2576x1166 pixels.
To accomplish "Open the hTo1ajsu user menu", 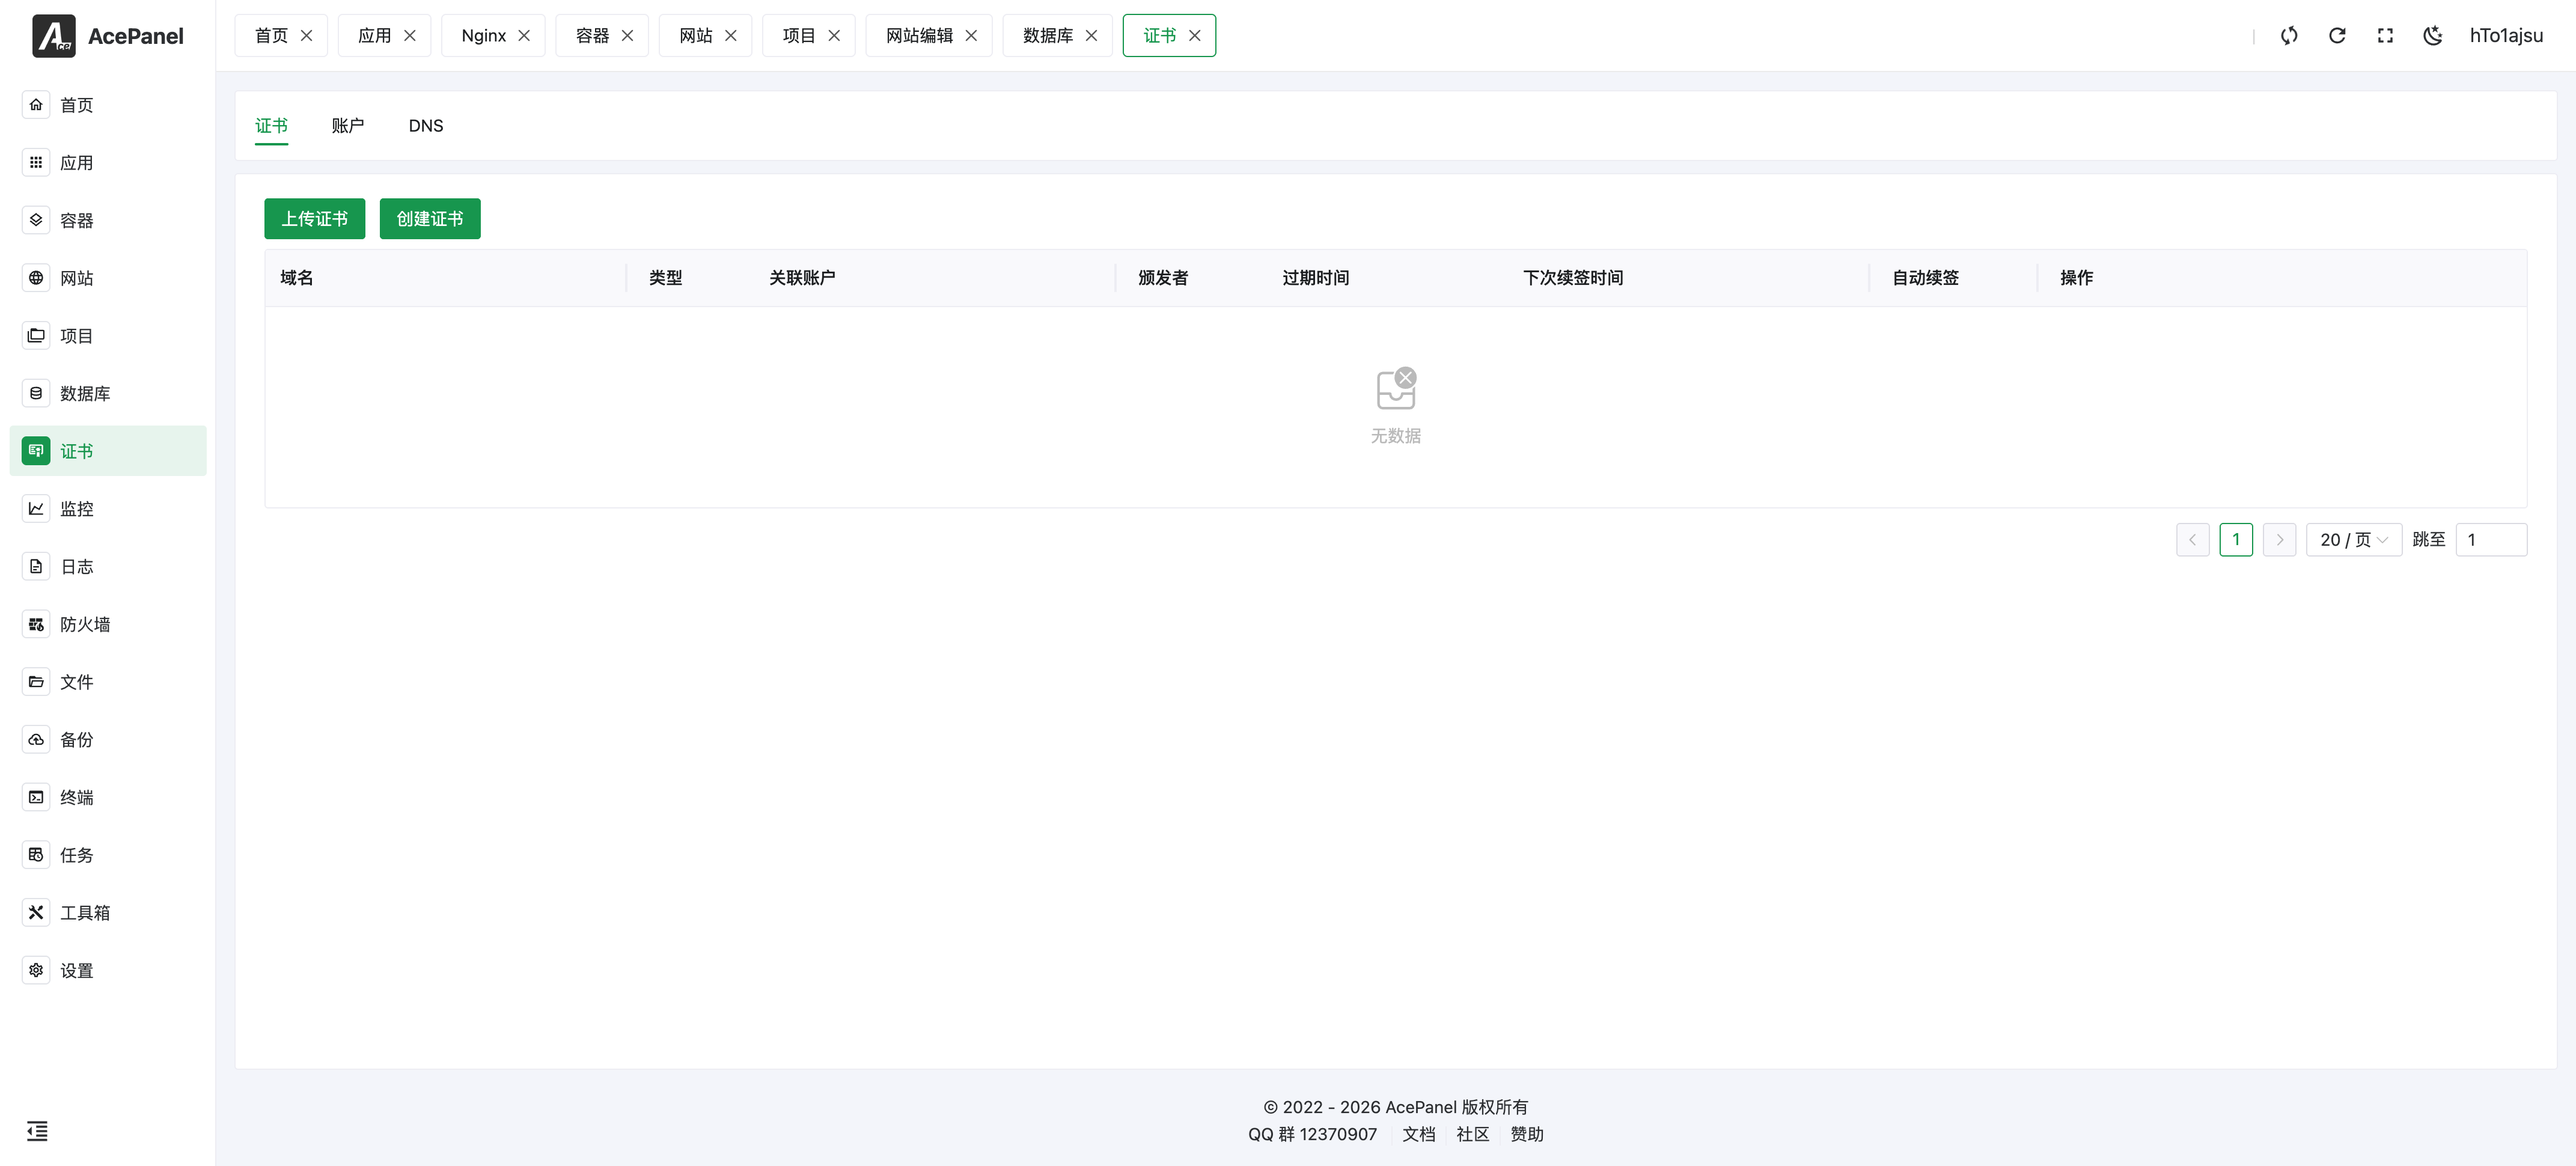I will click(x=2505, y=36).
